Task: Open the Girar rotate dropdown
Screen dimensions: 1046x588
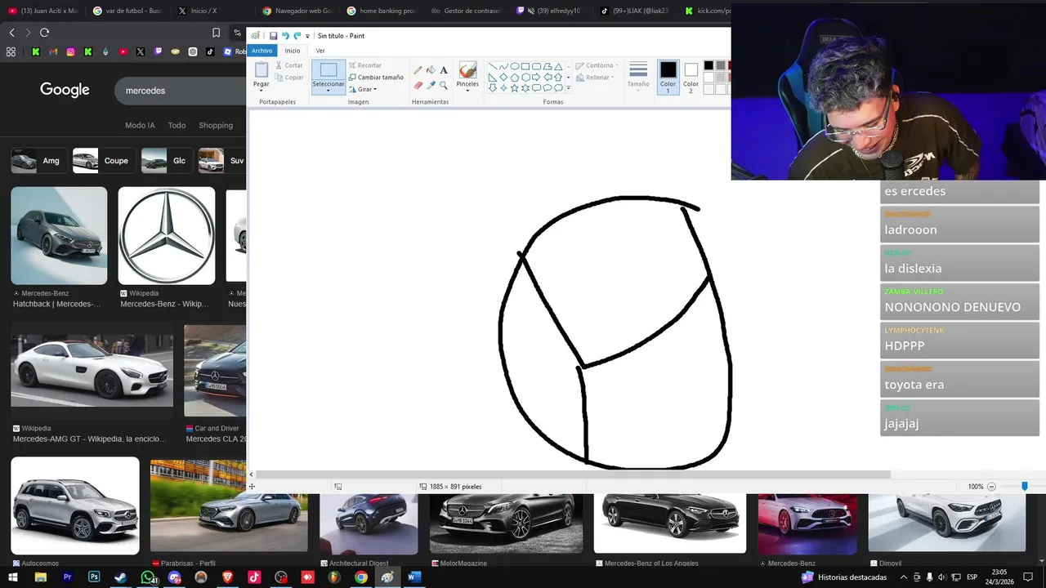Action: click(x=363, y=89)
